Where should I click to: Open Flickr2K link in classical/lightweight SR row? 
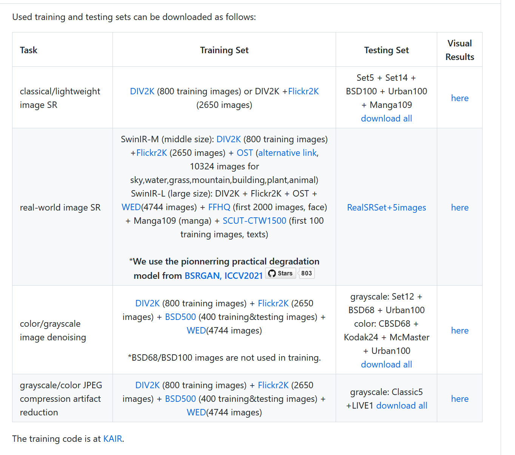(303, 91)
